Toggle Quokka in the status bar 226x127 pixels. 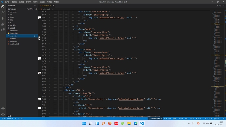coord(21,119)
